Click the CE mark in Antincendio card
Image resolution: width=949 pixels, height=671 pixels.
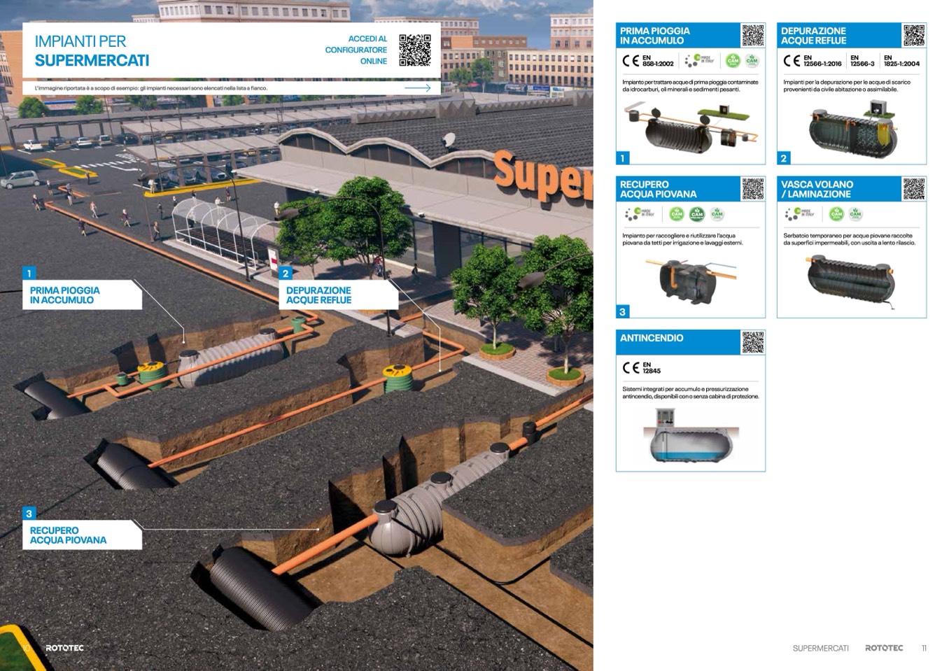point(630,367)
